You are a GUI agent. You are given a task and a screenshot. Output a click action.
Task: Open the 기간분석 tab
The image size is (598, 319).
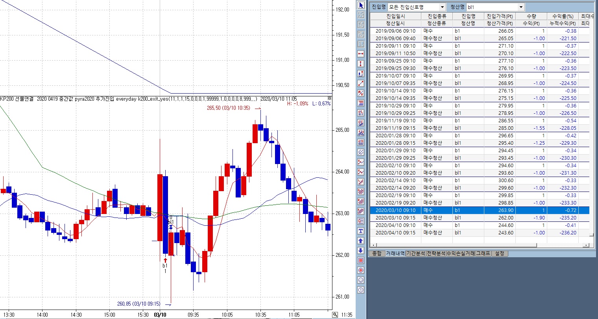(416, 254)
